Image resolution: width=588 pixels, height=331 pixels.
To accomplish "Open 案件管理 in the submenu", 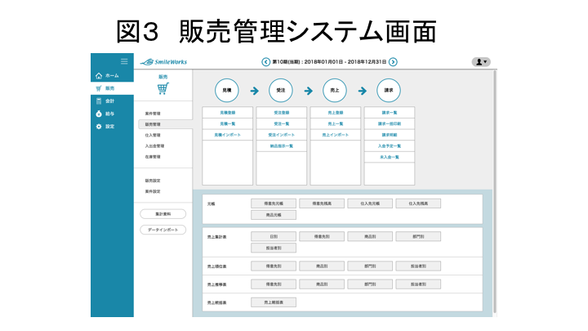I will pos(153,114).
